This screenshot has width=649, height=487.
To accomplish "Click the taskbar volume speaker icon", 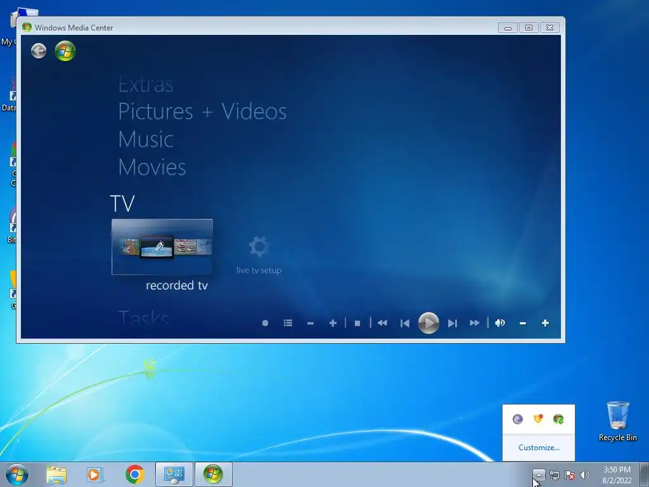I will 585,475.
